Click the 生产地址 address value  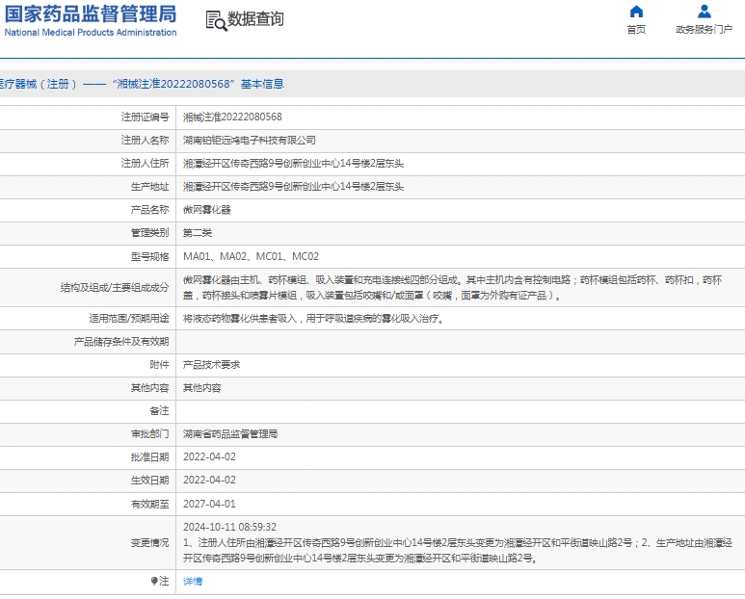tap(293, 187)
